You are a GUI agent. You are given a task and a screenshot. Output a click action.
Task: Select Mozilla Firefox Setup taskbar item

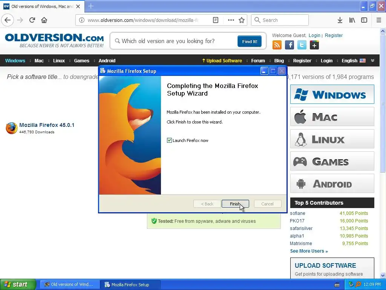click(130, 285)
